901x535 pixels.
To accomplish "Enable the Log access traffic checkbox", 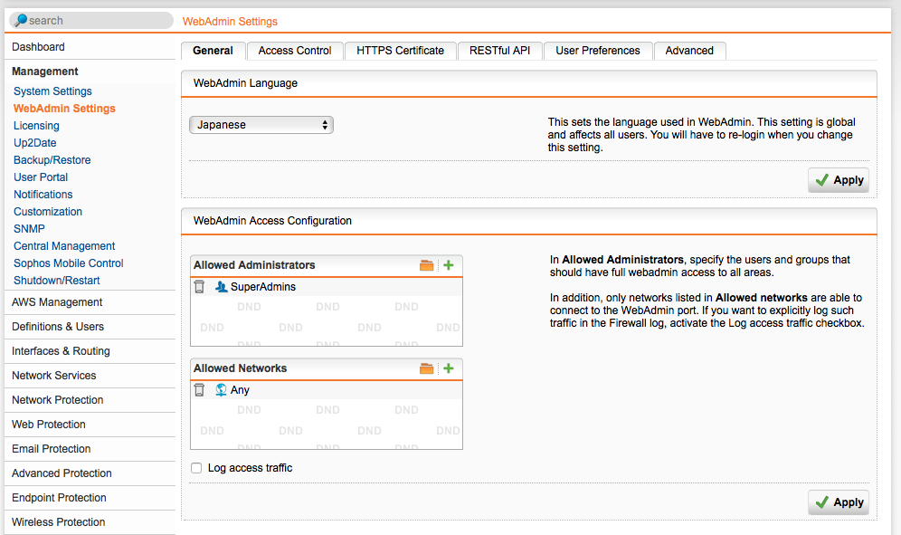I will pos(196,468).
